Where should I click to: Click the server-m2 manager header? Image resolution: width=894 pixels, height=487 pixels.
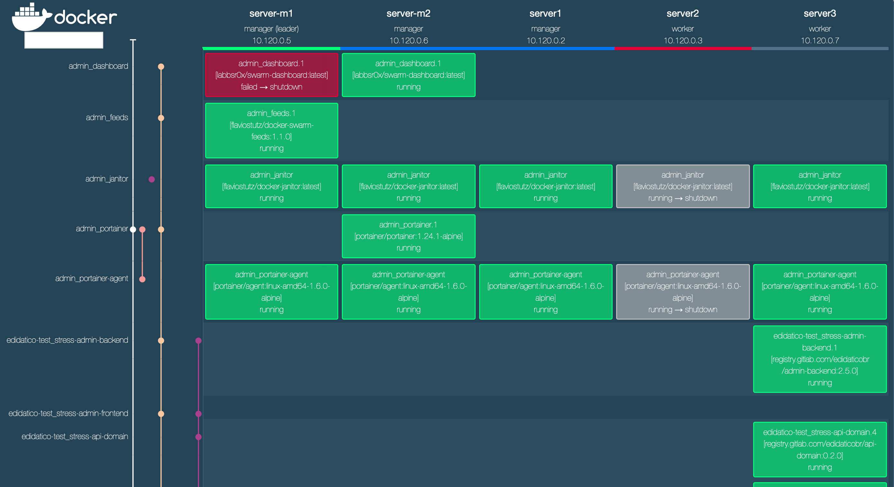(x=408, y=13)
